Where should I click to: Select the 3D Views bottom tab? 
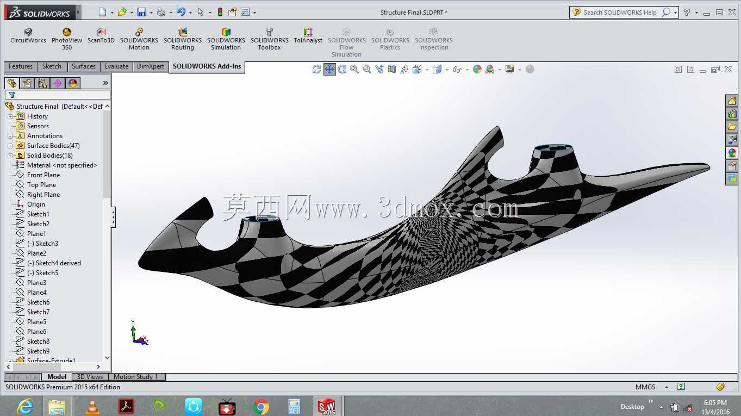pyautogui.click(x=90, y=377)
